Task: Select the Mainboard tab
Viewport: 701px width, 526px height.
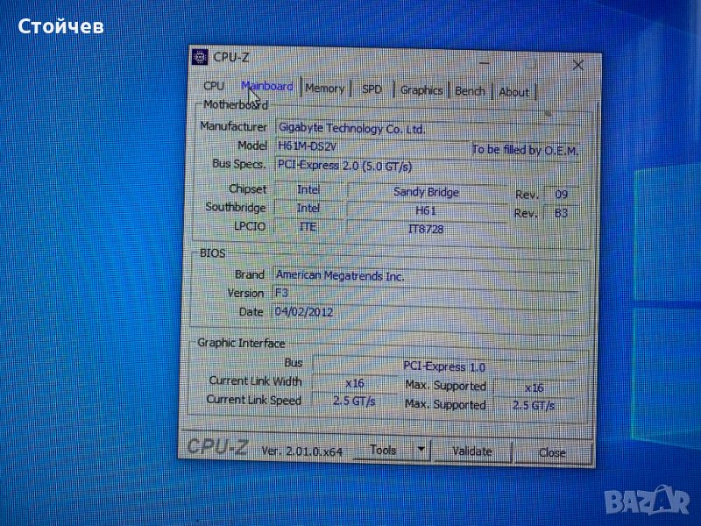Action: 267,87
